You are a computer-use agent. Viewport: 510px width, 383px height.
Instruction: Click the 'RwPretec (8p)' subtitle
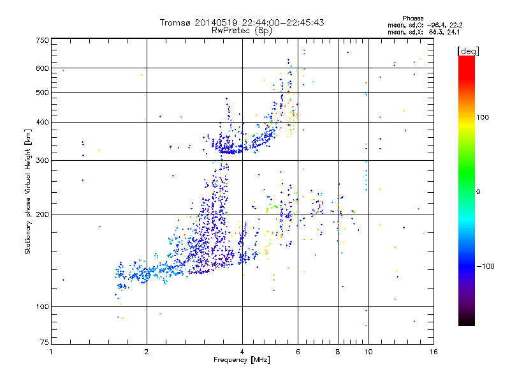pos(242,31)
